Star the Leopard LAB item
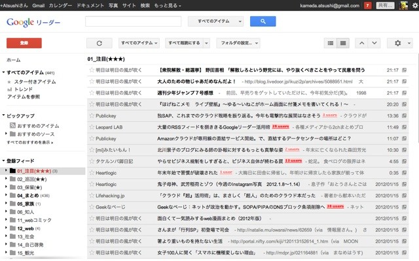 (x=92, y=127)
